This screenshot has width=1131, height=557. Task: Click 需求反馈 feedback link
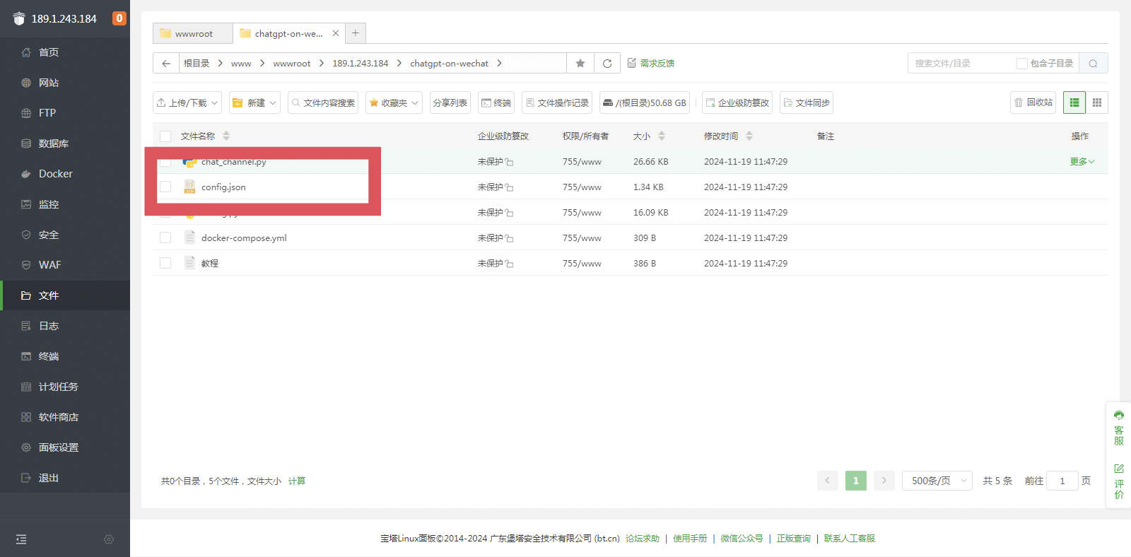pyautogui.click(x=651, y=63)
